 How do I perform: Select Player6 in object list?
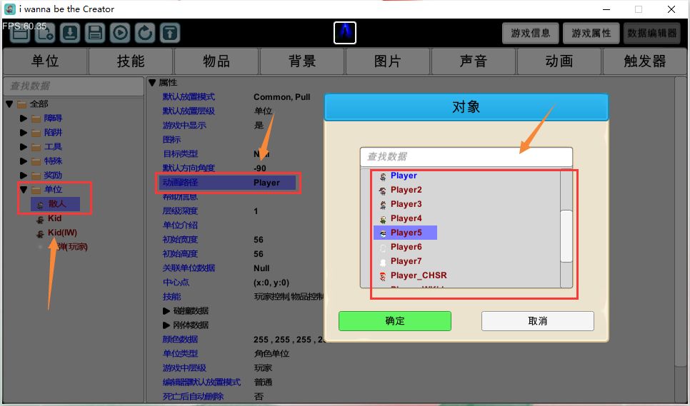(x=406, y=247)
